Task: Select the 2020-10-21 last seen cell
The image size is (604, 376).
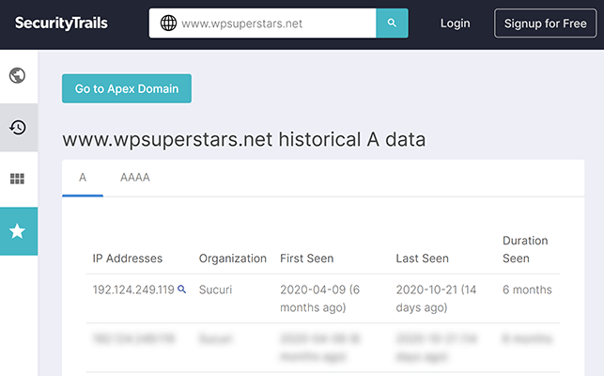Action: click(x=436, y=299)
